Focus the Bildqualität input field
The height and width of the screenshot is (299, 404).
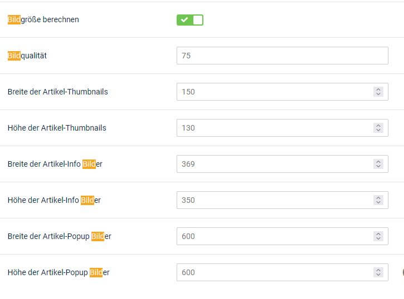(x=283, y=56)
